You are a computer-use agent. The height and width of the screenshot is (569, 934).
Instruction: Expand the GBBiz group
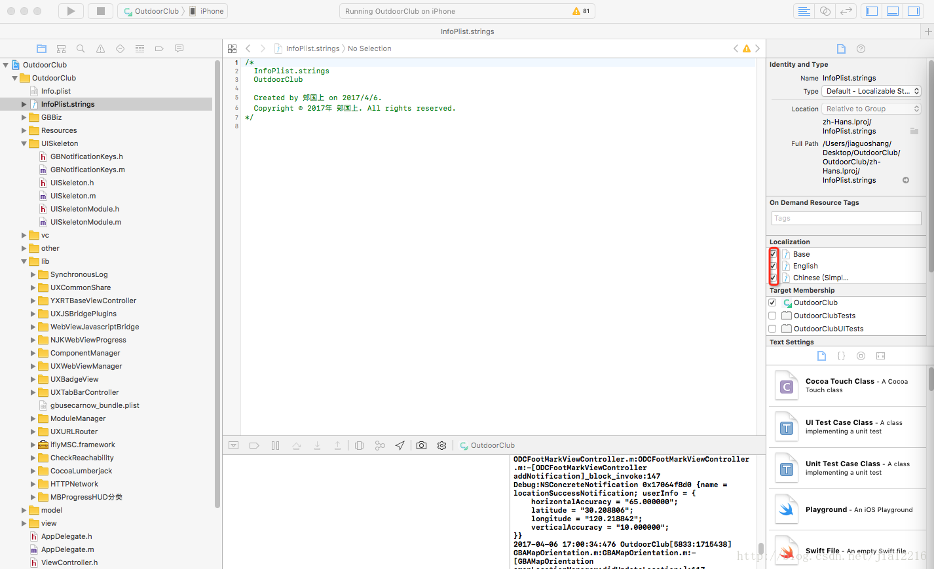(x=24, y=117)
